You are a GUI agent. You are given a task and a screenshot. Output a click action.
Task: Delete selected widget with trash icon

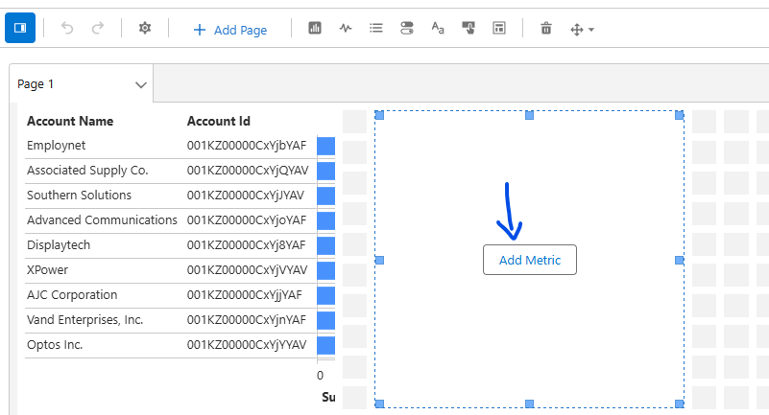(546, 29)
